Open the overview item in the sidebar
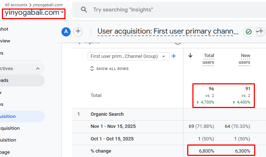 [5, 41]
